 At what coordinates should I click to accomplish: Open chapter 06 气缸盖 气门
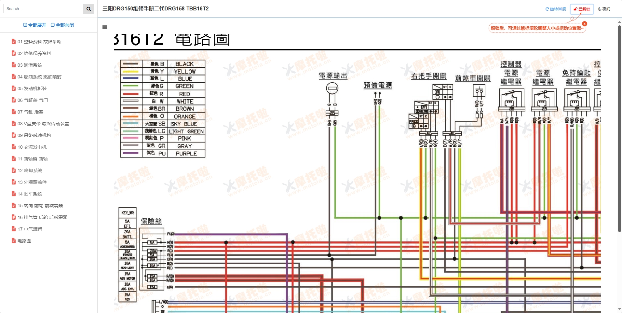pyautogui.click(x=33, y=100)
